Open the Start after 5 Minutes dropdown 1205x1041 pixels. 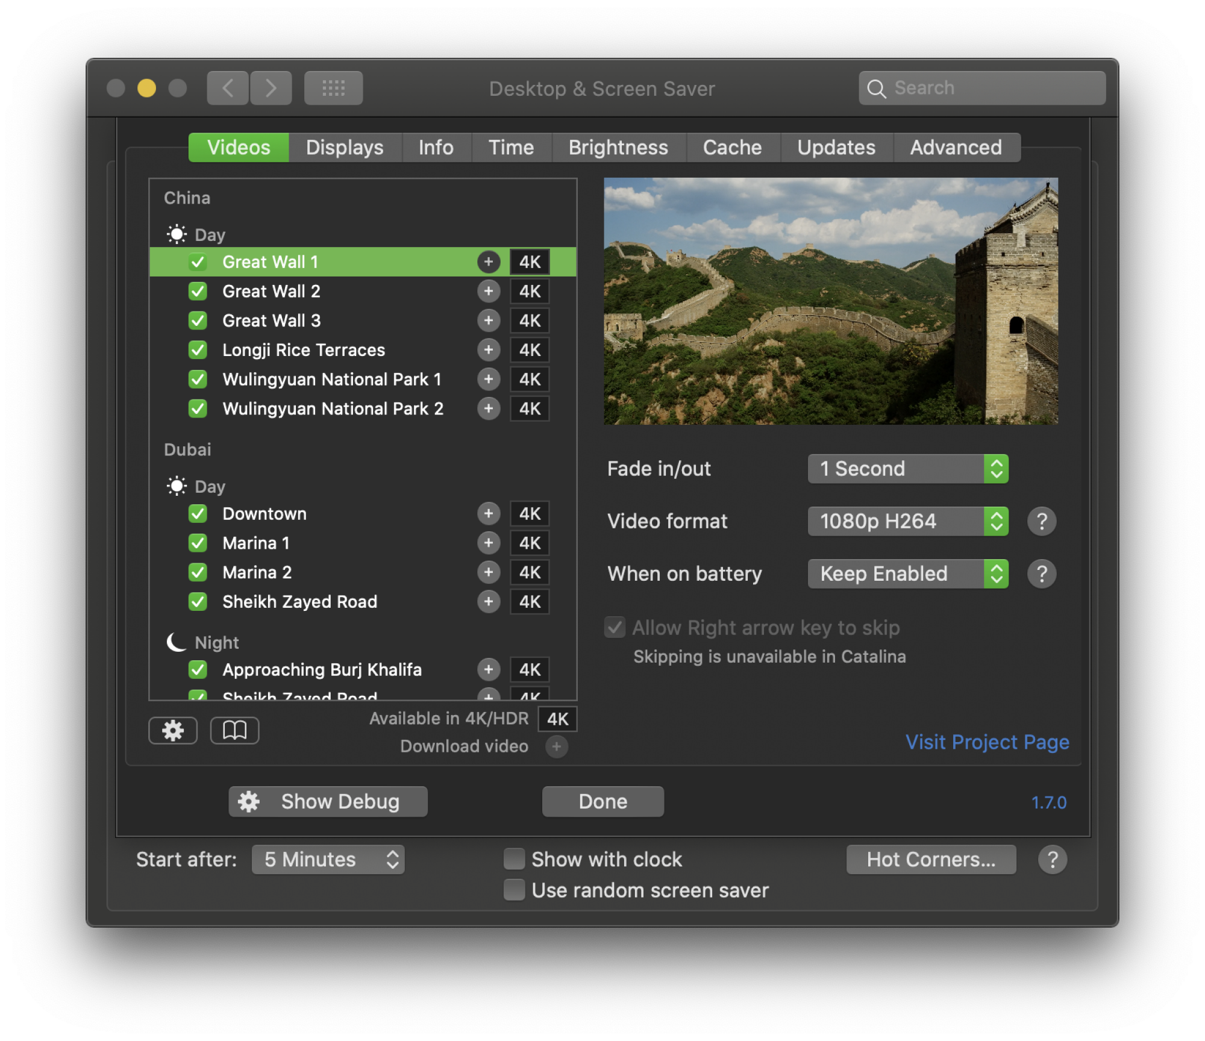point(328,860)
